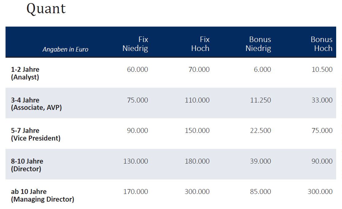
Task: Click the Angaben in Euro label
Action: tap(65, 49)
